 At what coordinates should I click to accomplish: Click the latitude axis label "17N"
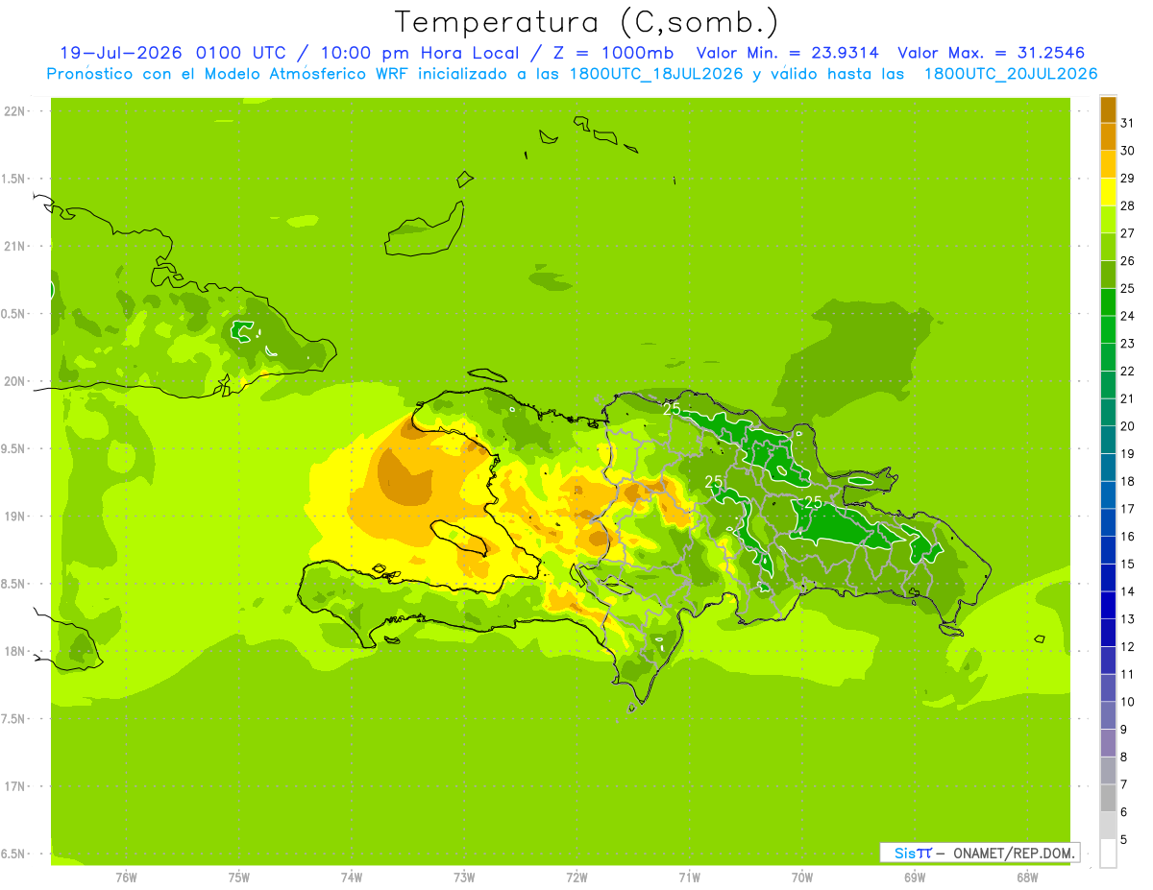tap(16, 786)
